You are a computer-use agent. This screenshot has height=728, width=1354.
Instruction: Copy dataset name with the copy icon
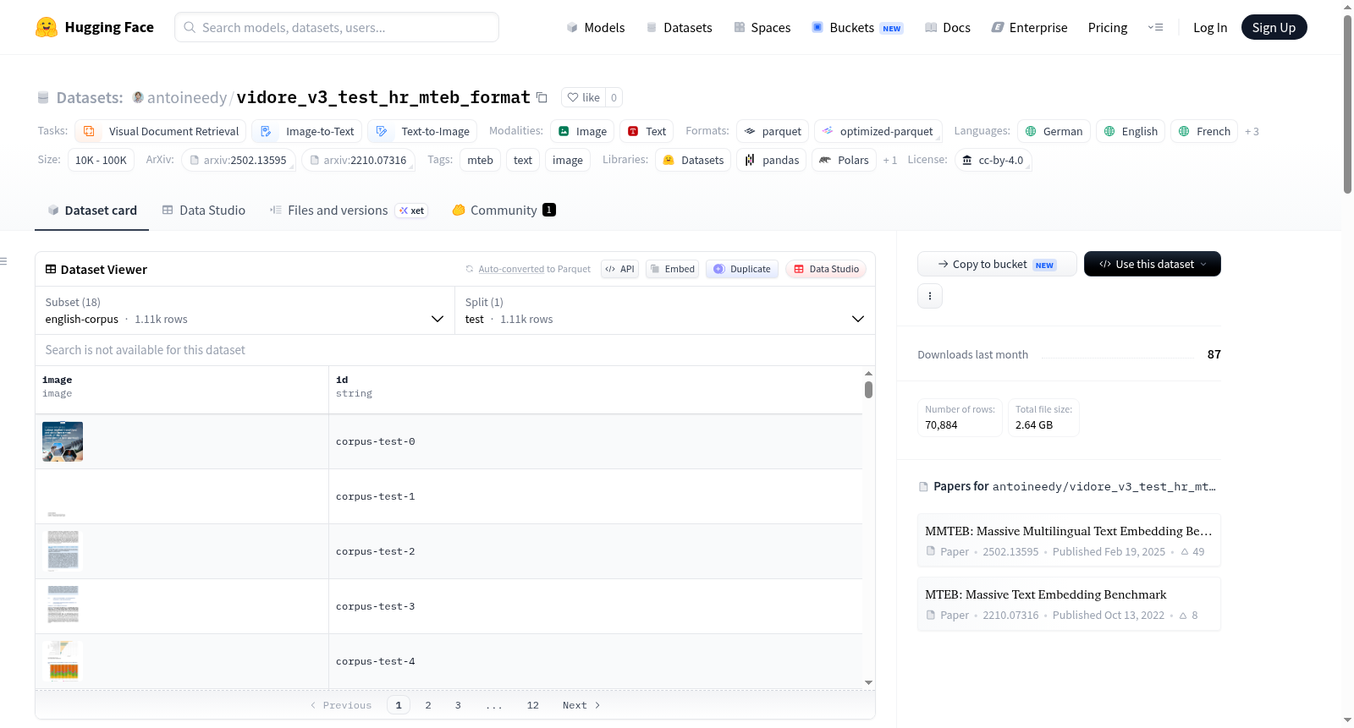(542, 97)
